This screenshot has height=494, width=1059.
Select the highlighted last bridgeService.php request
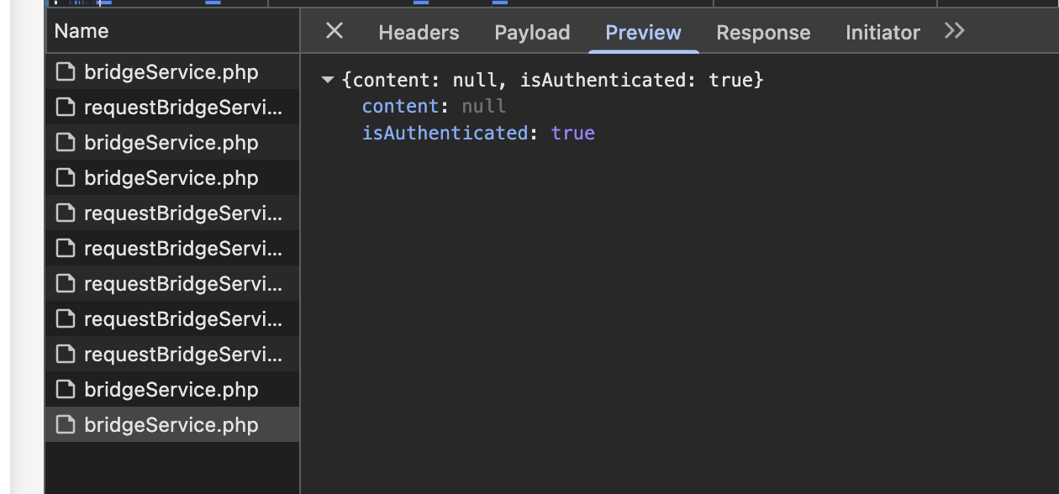171,425
